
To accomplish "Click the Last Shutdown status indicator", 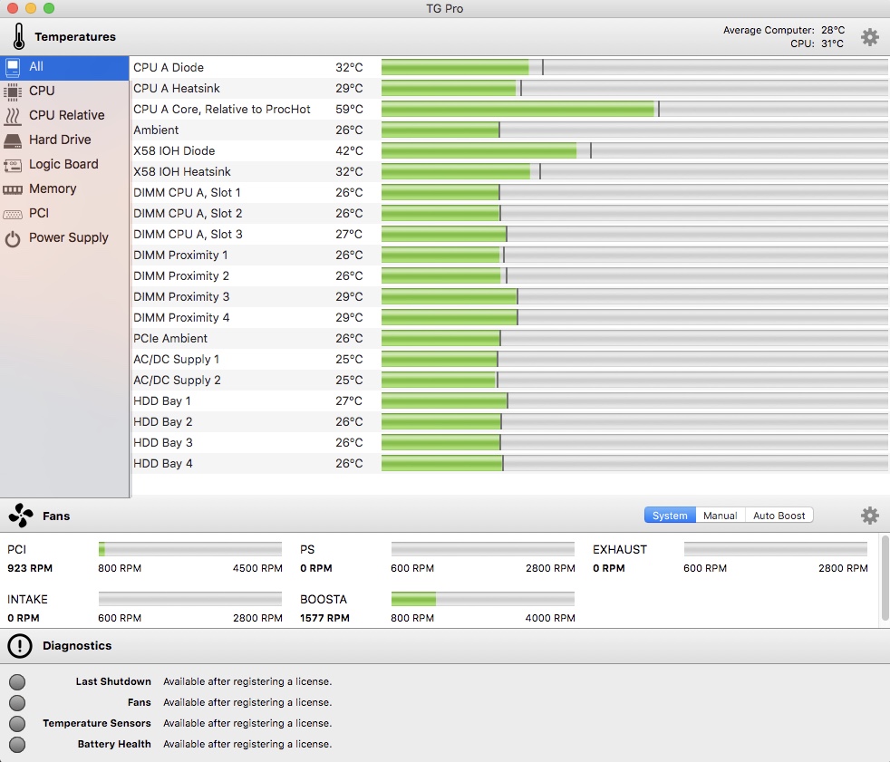I will click(x=17, y=681).
